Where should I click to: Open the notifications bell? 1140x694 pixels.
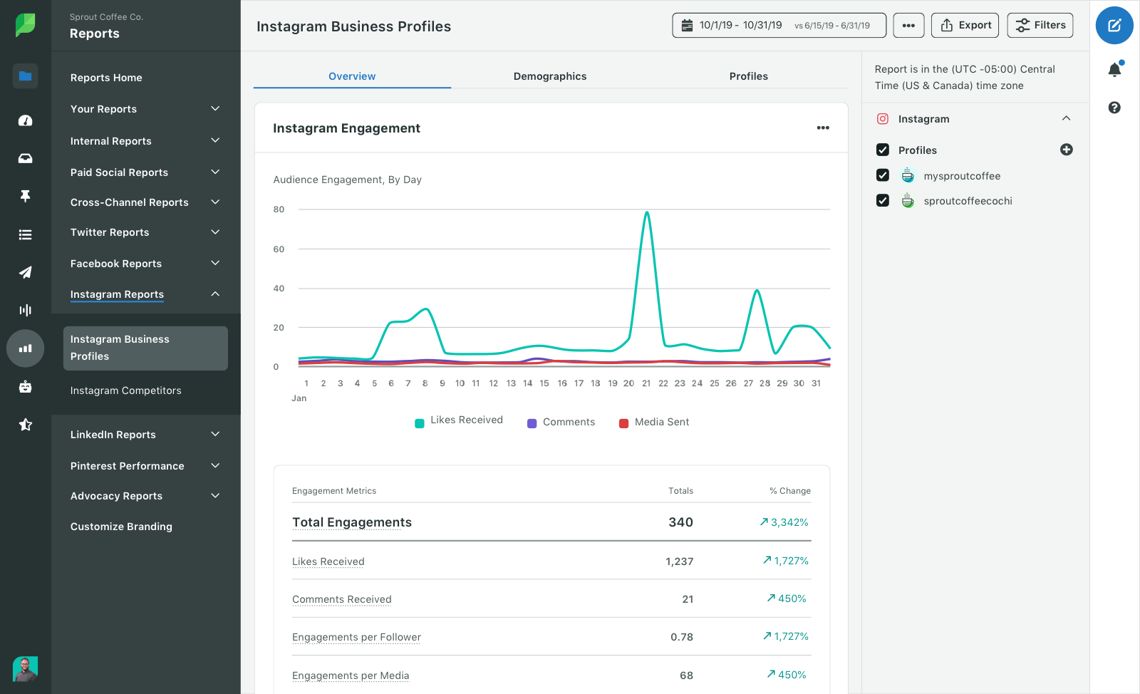tap(1114, 69)
